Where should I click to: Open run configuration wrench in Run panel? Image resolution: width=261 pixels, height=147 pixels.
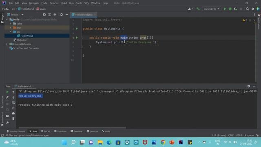pos(7,97)
